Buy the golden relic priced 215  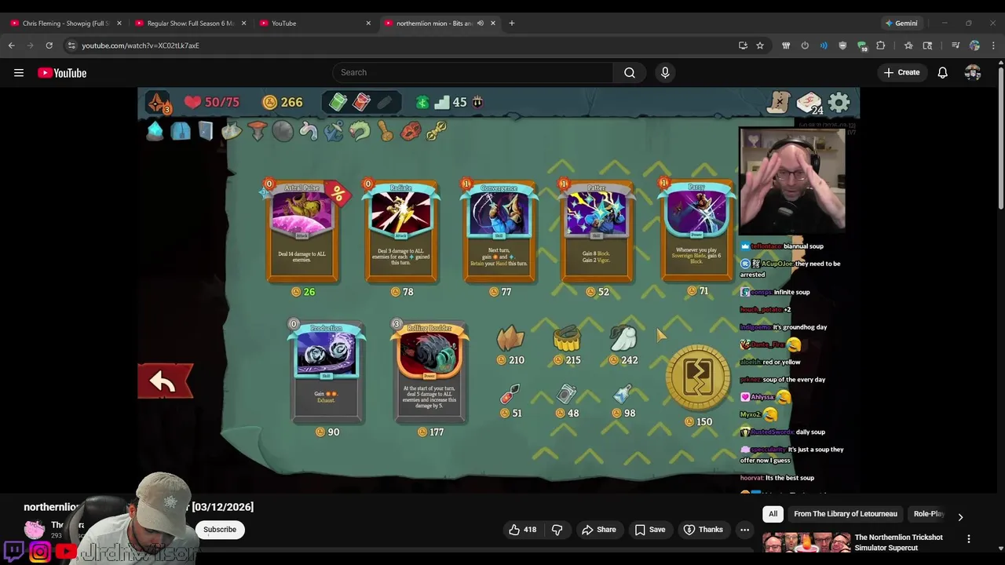(x=567, y=338)
